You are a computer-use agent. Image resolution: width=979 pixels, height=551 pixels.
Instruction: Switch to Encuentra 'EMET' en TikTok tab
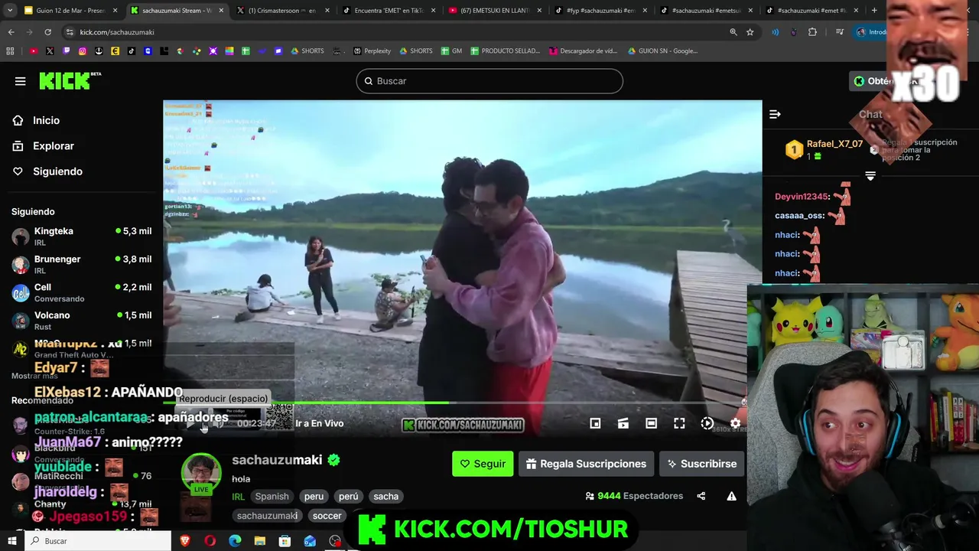tap(389, 11)
